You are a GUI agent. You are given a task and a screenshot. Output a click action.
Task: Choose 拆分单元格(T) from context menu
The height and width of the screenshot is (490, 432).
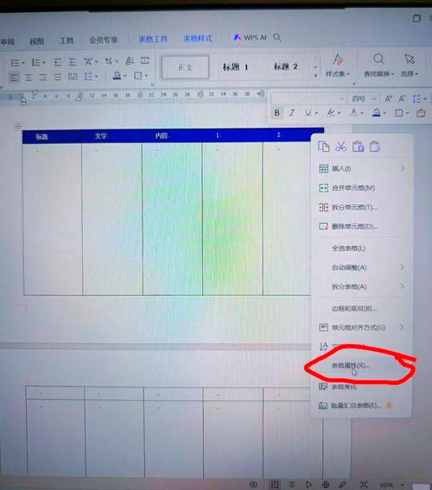pos(361,207)
